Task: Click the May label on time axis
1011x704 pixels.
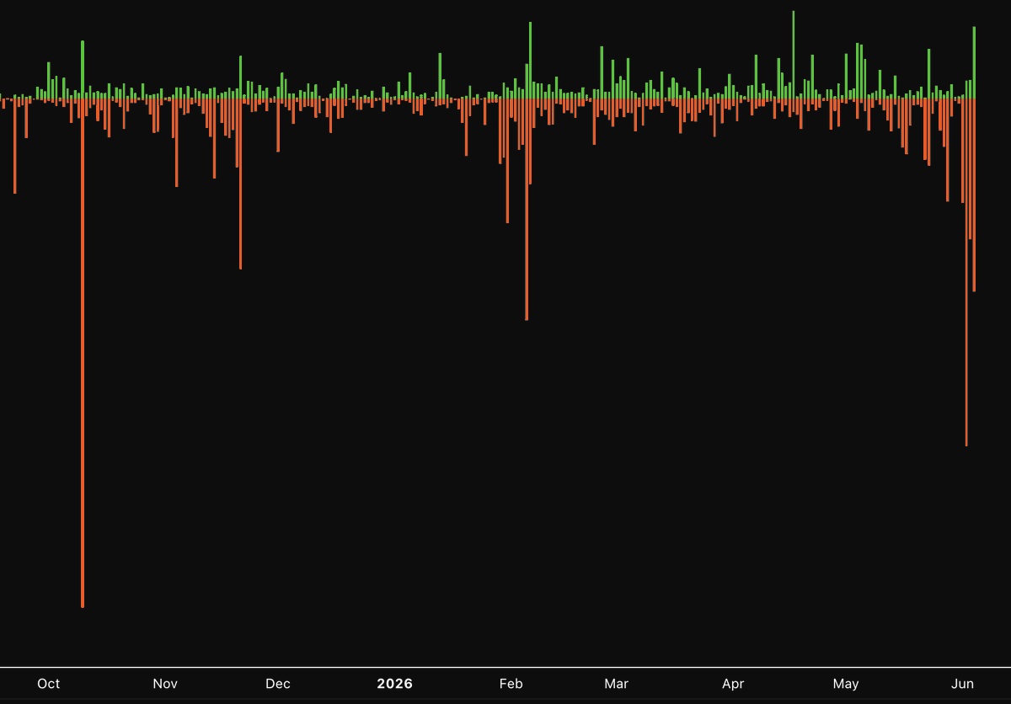Action: tap(846, 684)
